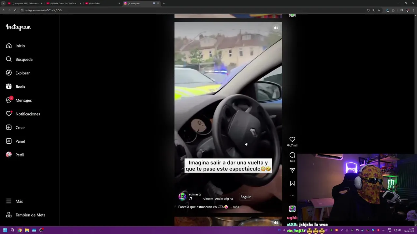Open Notificaciones heart item

click(x=23, y=114)
